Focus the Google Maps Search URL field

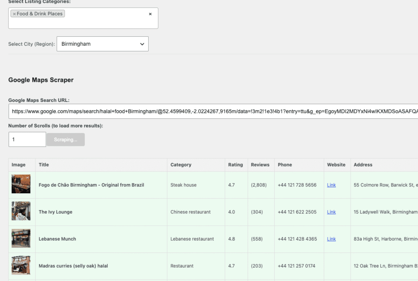[x=213, y=111]
